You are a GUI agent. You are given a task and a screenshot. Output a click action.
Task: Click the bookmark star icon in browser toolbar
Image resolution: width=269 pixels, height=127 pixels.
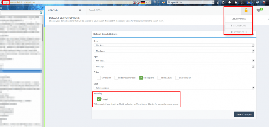point(218,2)
